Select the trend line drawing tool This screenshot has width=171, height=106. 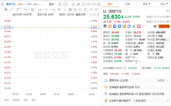tap(11, 10)
